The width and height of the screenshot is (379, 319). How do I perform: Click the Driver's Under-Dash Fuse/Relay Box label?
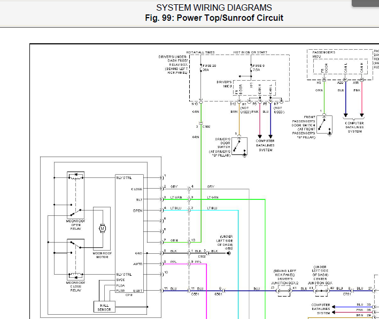pos(173,65)
